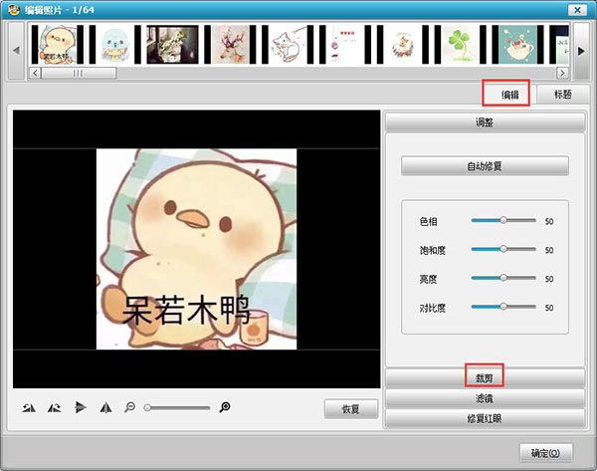Click the zoom out magnifier icon
The height and width of the screenshot is (471, 597).
tap(129, 407)
